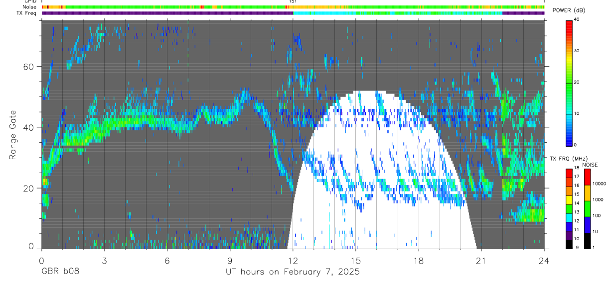
Task: Click the '151' CPID value at top
Action: click(x=293, y=1)
